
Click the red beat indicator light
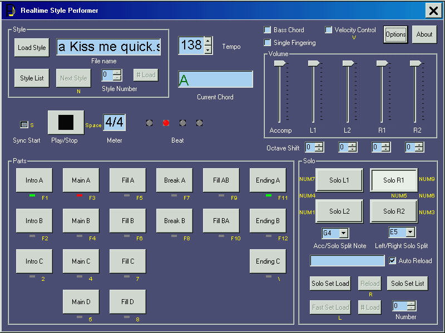pos(166,123)
